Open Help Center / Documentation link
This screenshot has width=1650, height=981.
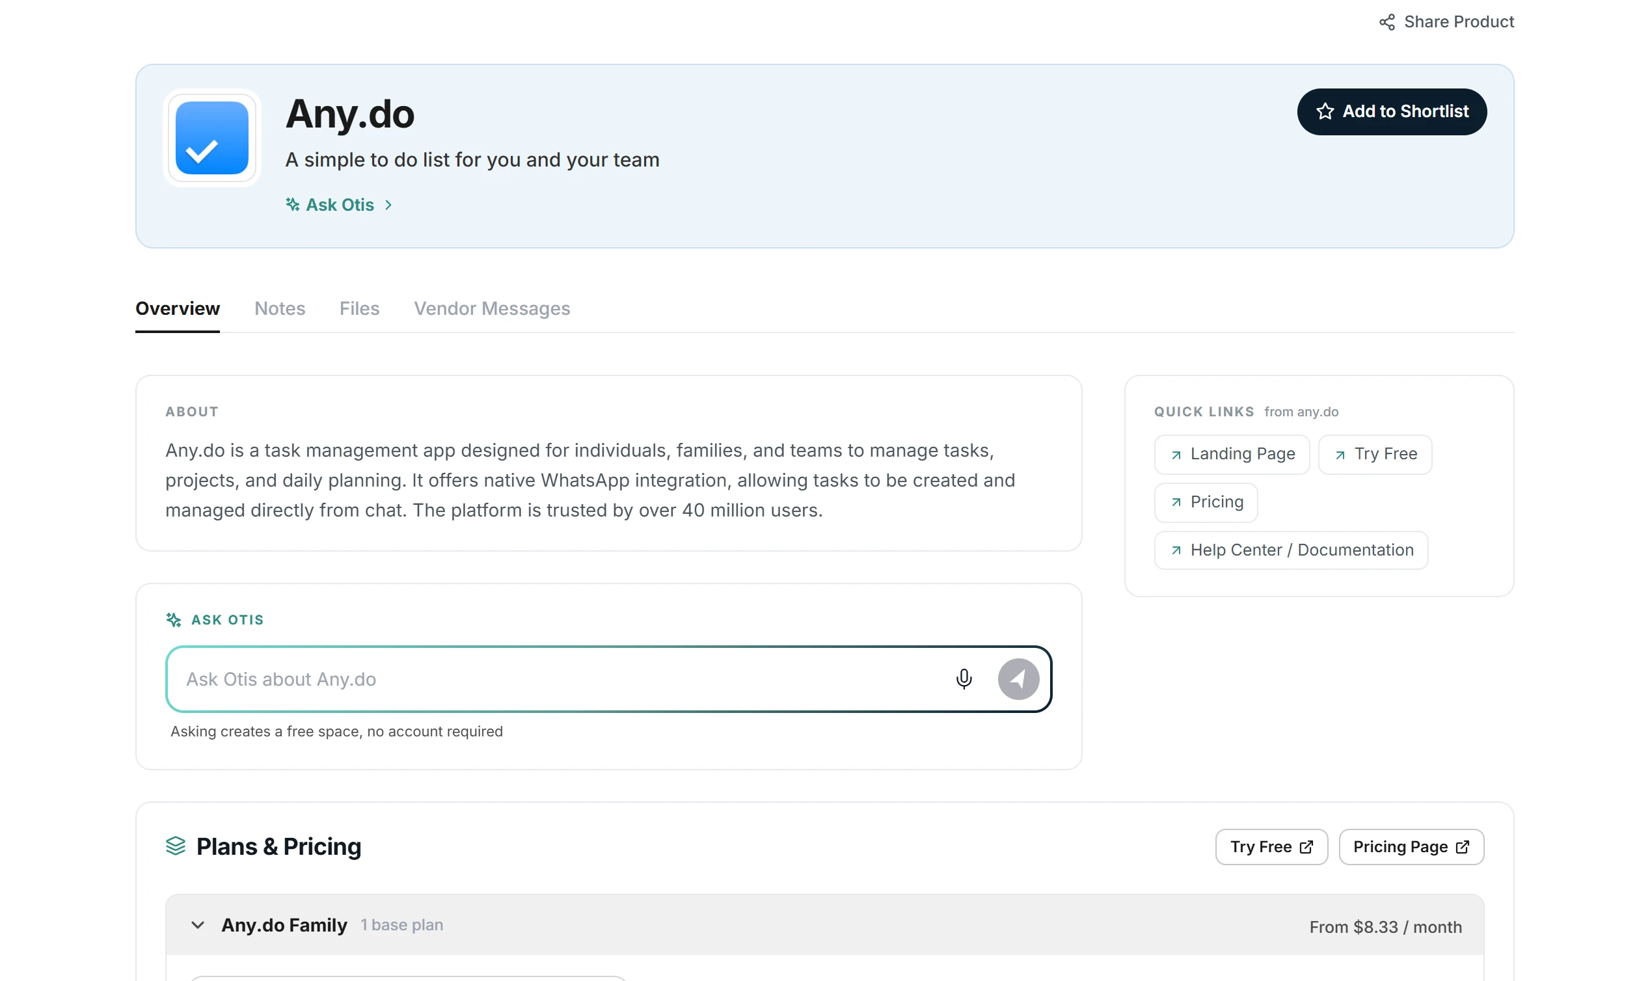point(1290,550)
